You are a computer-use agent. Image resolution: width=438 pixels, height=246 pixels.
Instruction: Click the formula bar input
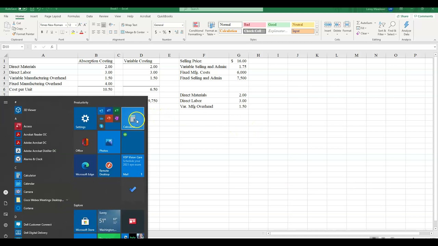[x=245, y=47]
